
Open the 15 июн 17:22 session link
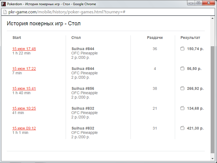24,69
